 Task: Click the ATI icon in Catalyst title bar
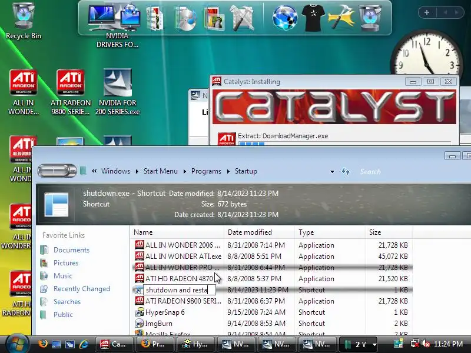click(217, 81)
